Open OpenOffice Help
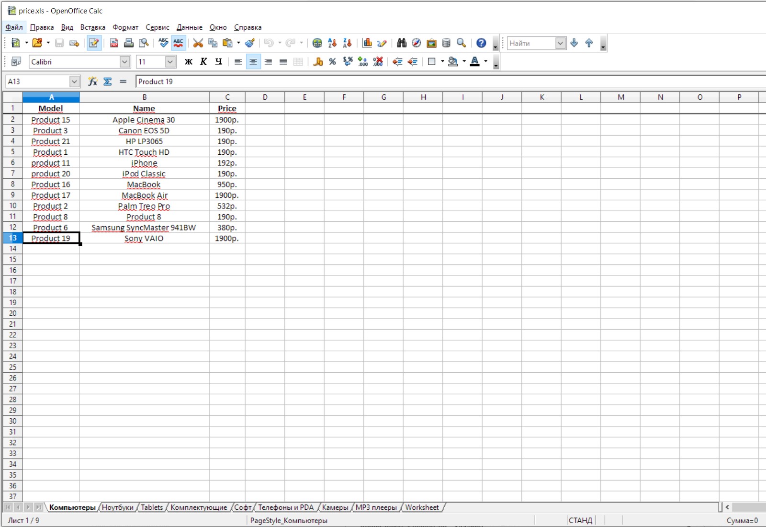The height and width of the screenshot is (527, 766). (481, 43)
